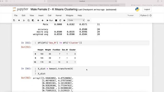Image resolution: width=164 pixels, height=92 pixels.
Task: Go back with the browser back arrow
Action: 11,1
